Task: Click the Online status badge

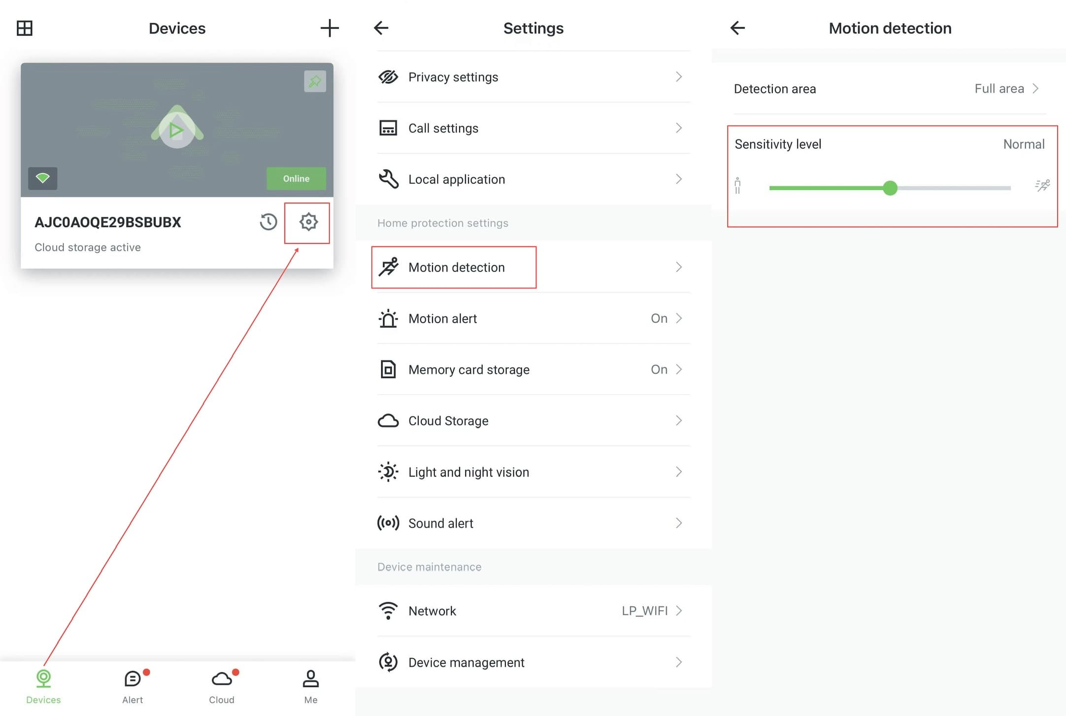Action: click(296, 178)
